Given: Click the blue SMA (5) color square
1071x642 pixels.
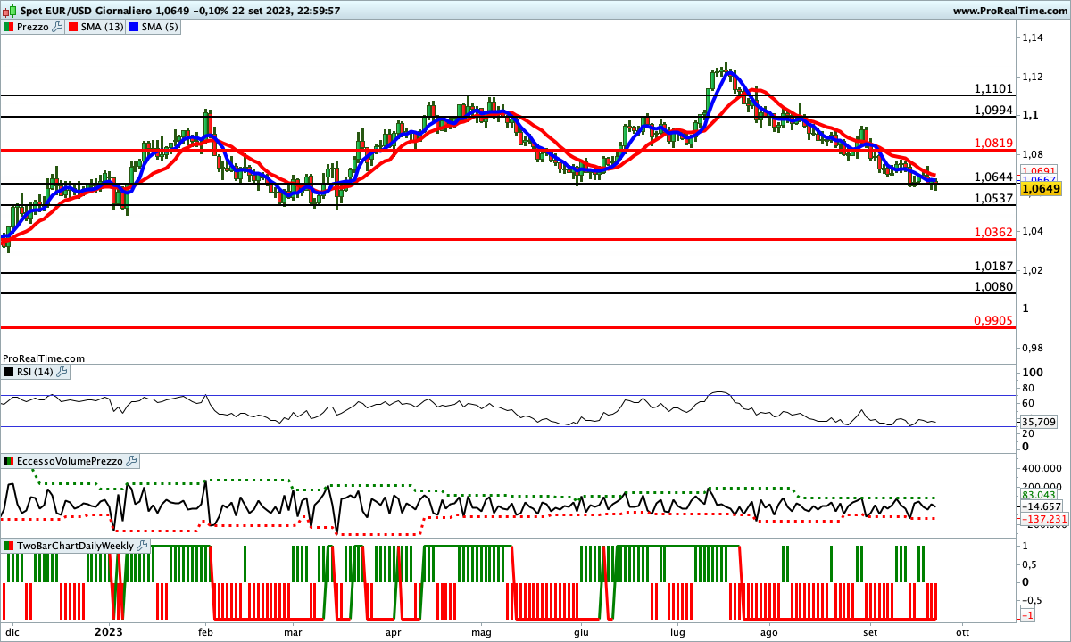Looking at the screenshot, I should coord(134,27).
